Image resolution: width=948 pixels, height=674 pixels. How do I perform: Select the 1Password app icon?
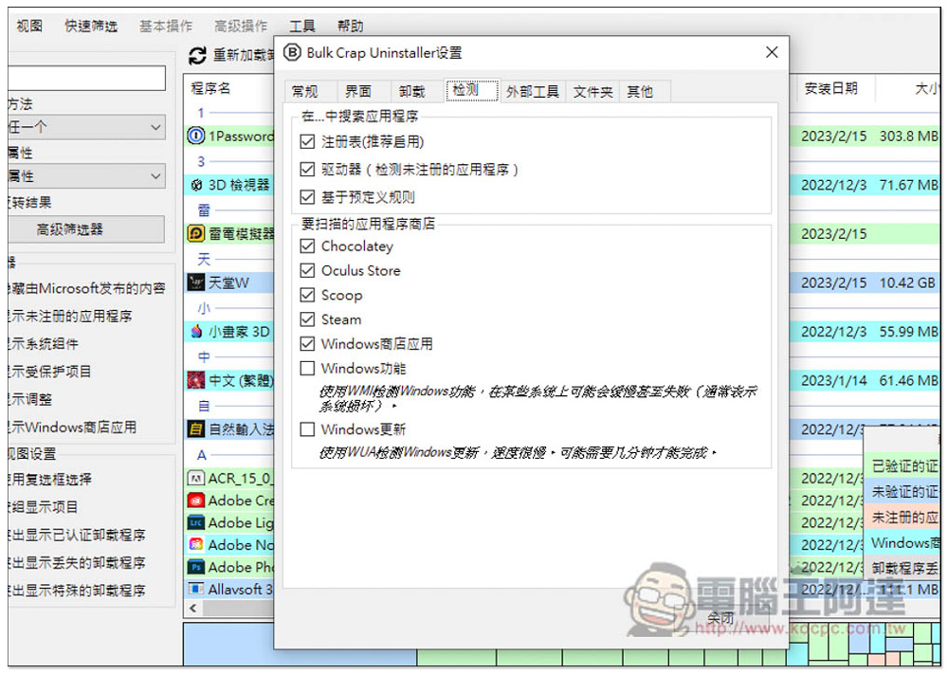[196, 136]
